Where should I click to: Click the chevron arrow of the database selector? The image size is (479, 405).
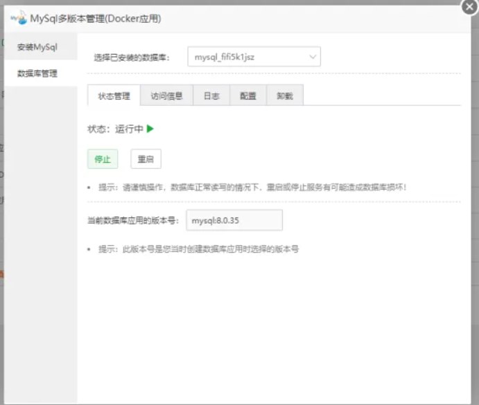pyautogui.click(x=313, y=57)
